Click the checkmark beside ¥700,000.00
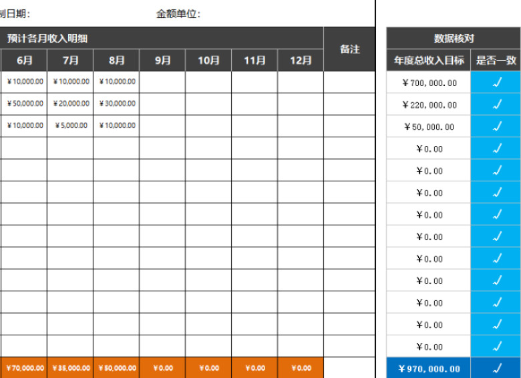 (497, 82)
